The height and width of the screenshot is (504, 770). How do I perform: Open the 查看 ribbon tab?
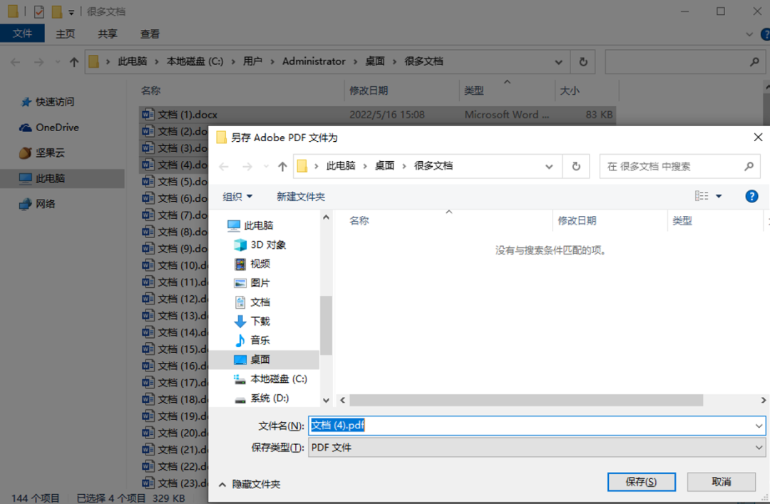tap(150, 34)
